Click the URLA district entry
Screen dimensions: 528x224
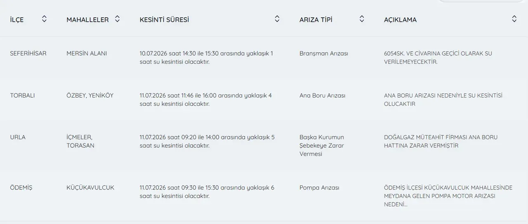18,137
